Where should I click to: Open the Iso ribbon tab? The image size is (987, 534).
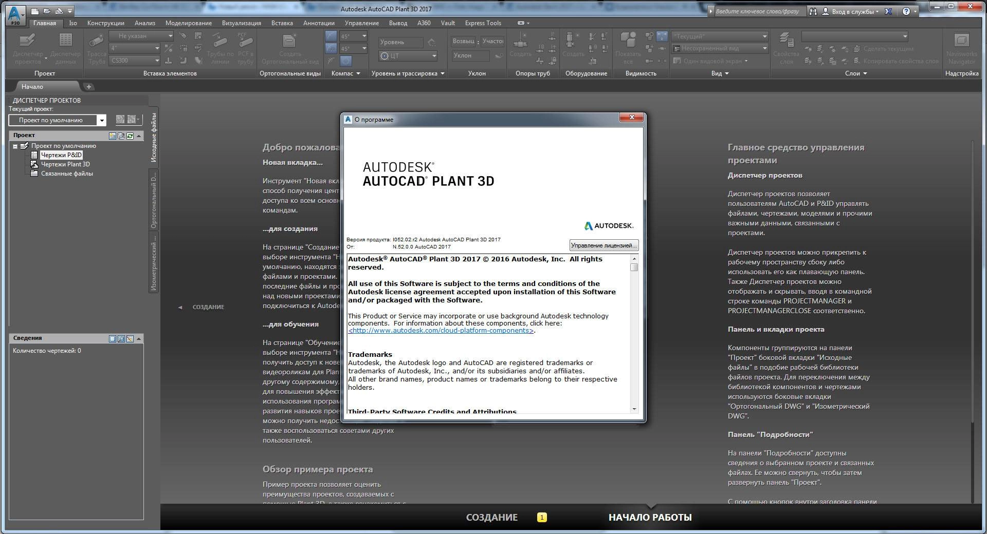click(73, 23)
